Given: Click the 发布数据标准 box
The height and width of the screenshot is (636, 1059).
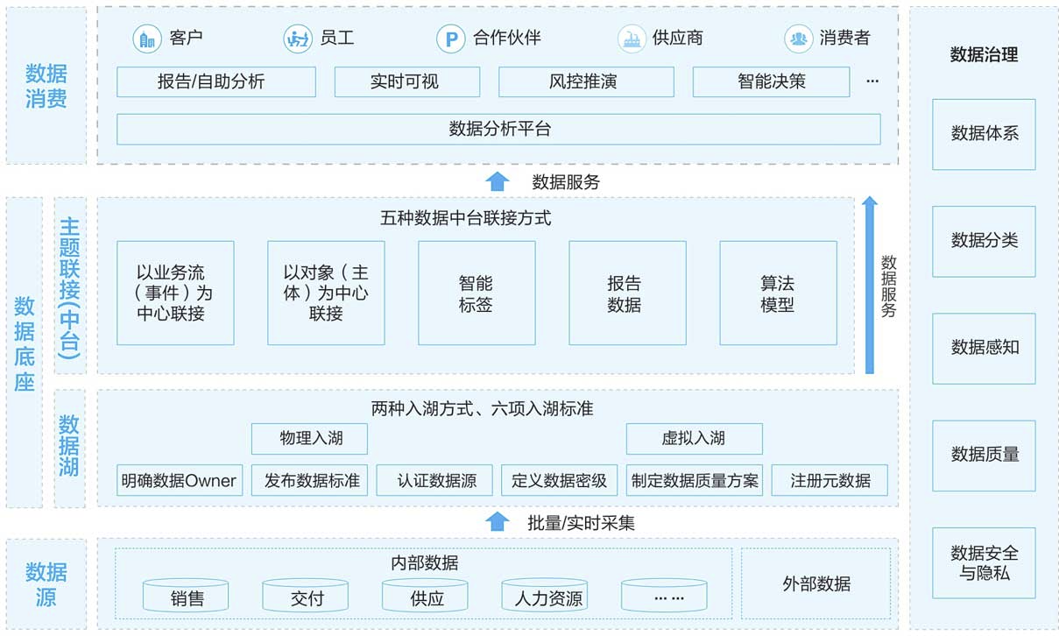Looking at the screenshot, I should [309, 480].
